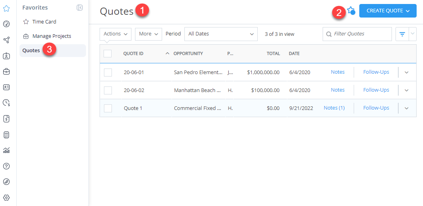Toggle the favorite star next to Create Quote
423x206 pixels.
[x=351, y=11]
